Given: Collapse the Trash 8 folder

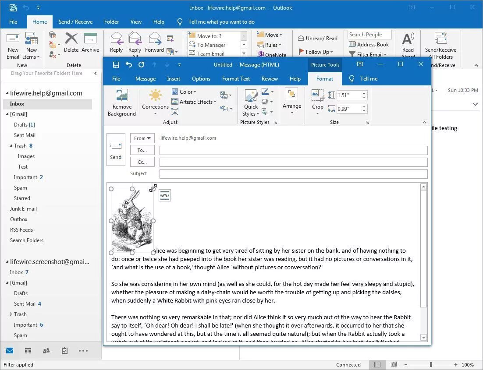Looking at the screenshot, I should point(11,146).
